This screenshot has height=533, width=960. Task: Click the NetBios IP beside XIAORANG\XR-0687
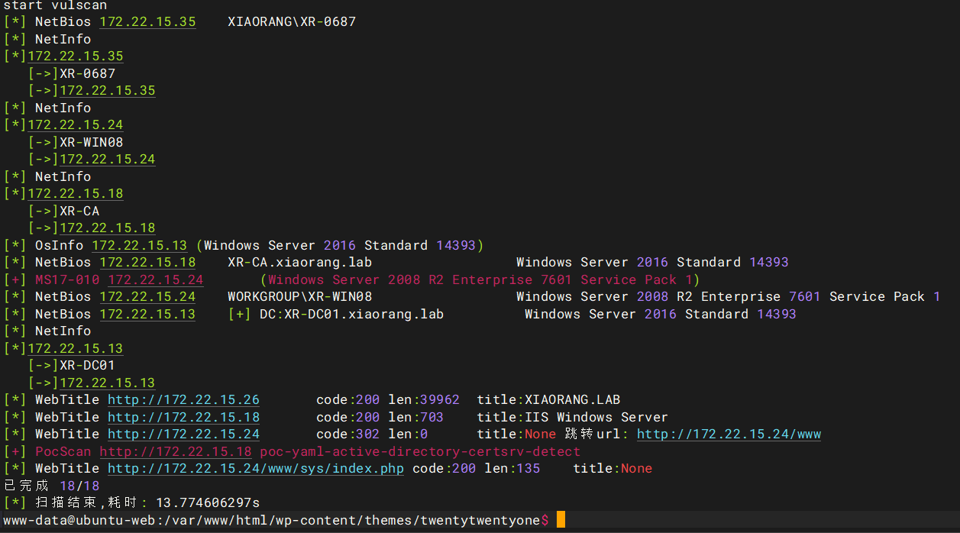click(x=147, y=22)
